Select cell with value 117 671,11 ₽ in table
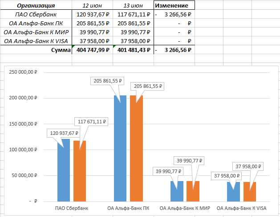The height and width of the screenshot is (217, 280). (133, 14)
